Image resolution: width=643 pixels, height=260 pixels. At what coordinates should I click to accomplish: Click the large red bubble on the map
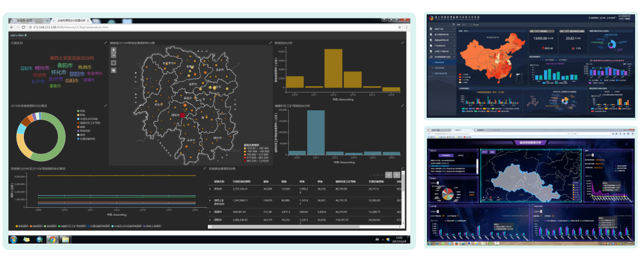(x=183, y=115)
